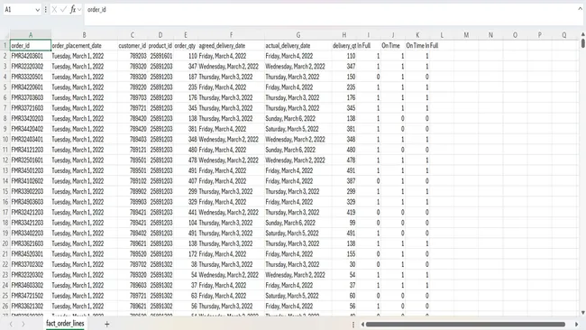The image size is (586, 330).
Task: Click cell FMR33320501
Action: pyautogui.click(x=31, y=77)
